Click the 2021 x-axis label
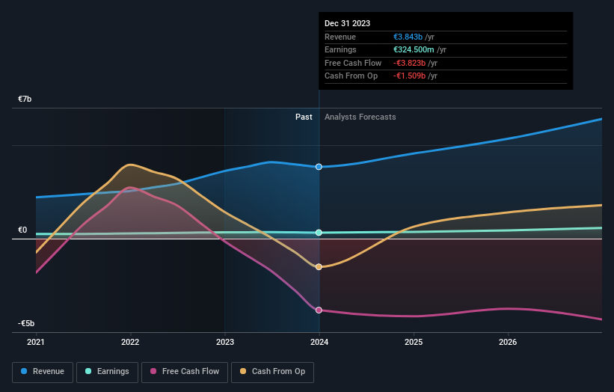Screen dimensions: 614x392 (36, 342)
